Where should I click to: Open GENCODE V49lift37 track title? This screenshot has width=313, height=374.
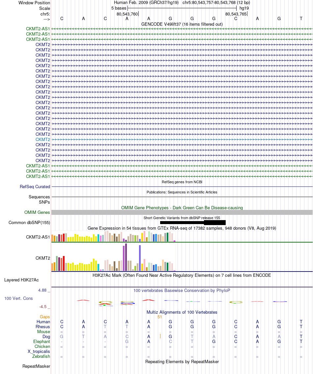(x=182, y=24)
